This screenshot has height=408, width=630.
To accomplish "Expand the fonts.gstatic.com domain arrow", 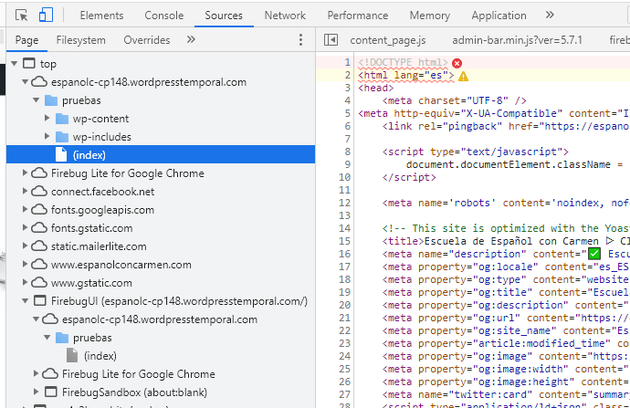I will tap(25, 227).
